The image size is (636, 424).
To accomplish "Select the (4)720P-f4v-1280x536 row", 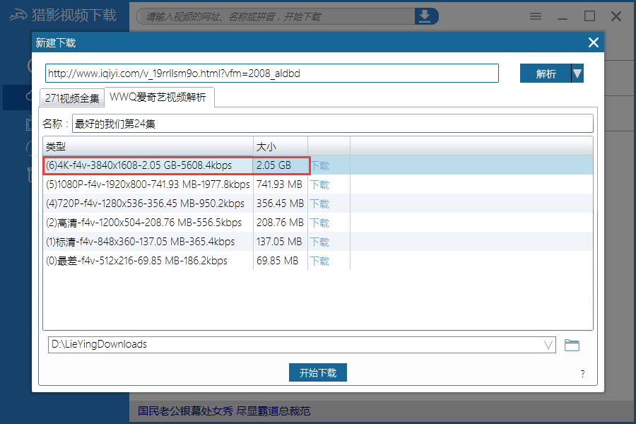I will pos(317,204).
